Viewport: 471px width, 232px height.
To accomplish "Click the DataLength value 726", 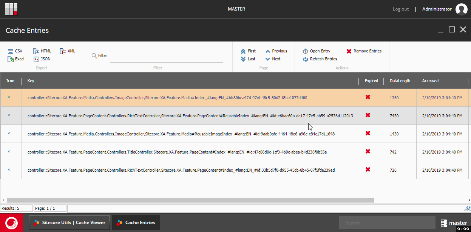I will pos(393,170).
